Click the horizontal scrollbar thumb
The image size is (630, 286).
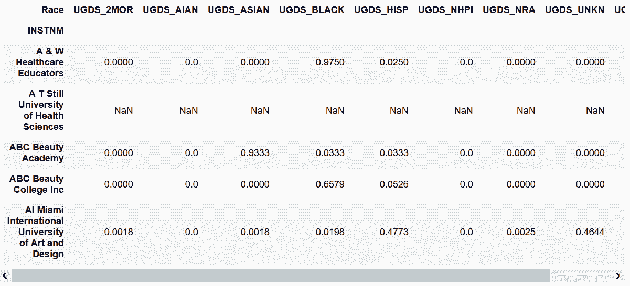(281, 276)
